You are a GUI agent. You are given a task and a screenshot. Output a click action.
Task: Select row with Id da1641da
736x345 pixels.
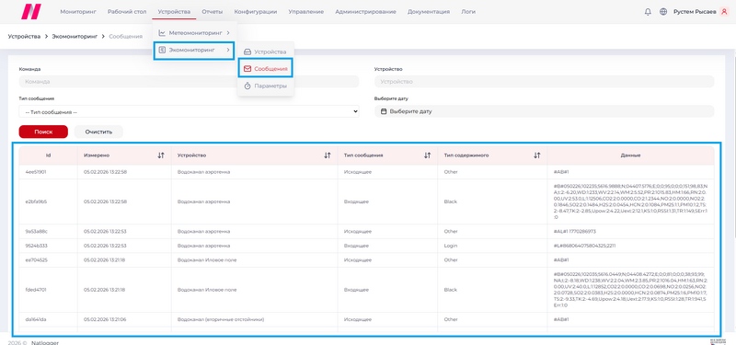coord(366,319)
